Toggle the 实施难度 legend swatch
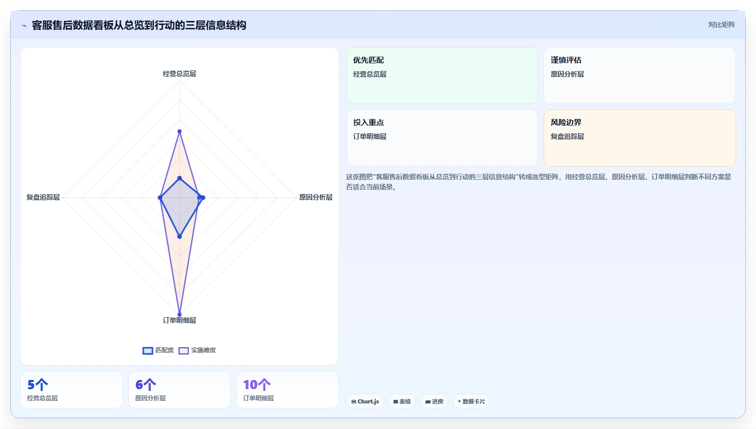Screen dimensions: 756x429 (184, 350)
